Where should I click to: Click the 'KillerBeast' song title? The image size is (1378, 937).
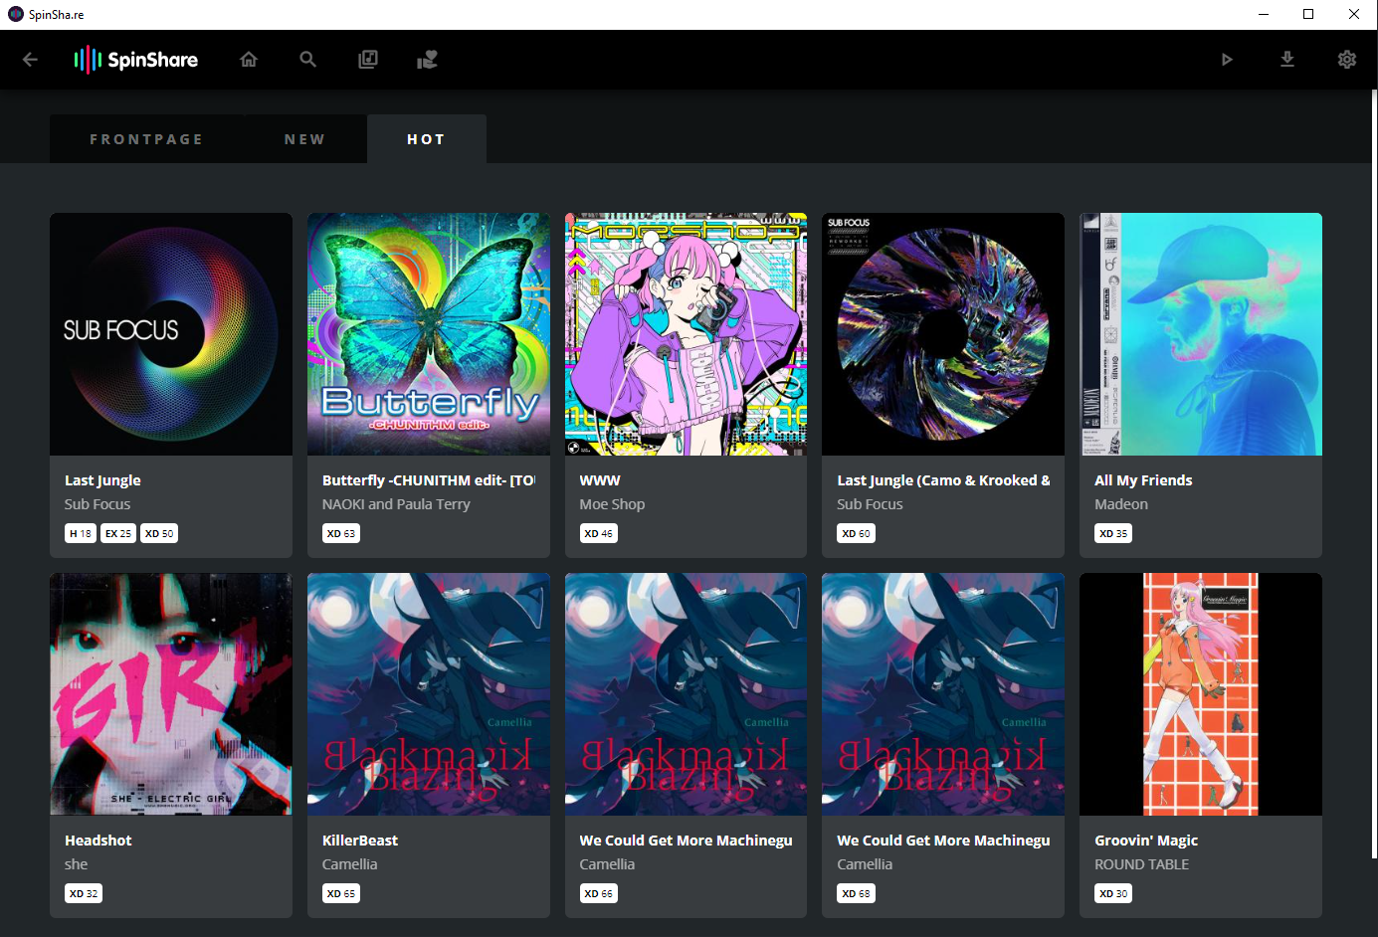[360, 841]
